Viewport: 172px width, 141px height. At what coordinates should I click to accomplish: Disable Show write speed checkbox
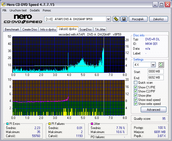pyautogui.click(x=135, y=104)
